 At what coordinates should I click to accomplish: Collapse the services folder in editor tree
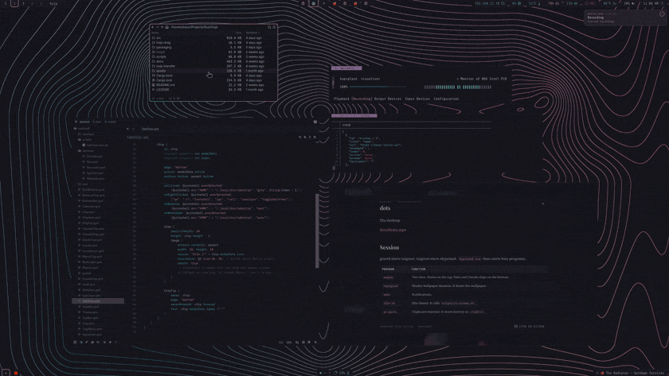click(x=88, y=150)
